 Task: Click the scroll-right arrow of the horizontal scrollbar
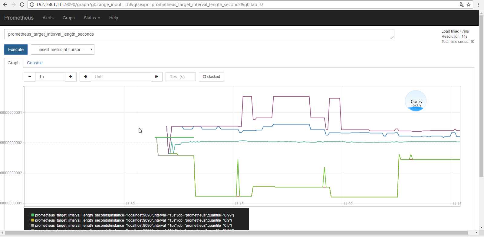[x=476, y=232]
